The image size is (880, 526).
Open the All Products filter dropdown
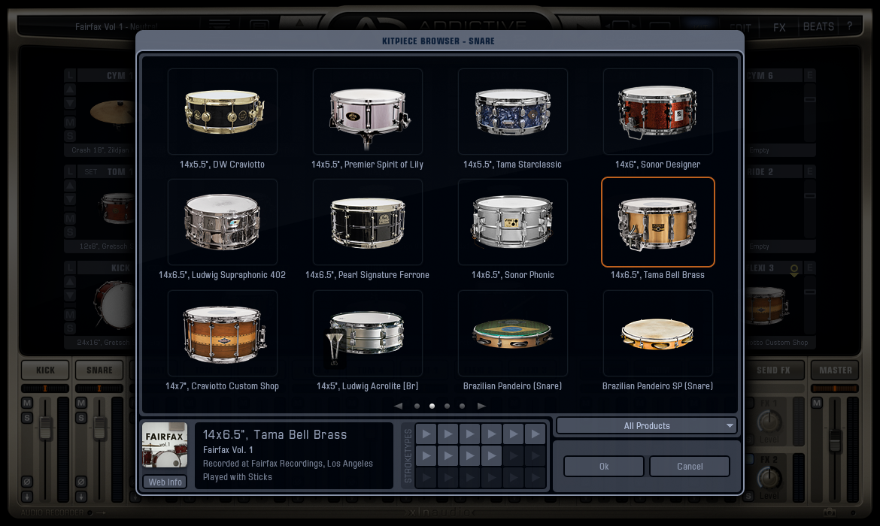coord(647,426)
